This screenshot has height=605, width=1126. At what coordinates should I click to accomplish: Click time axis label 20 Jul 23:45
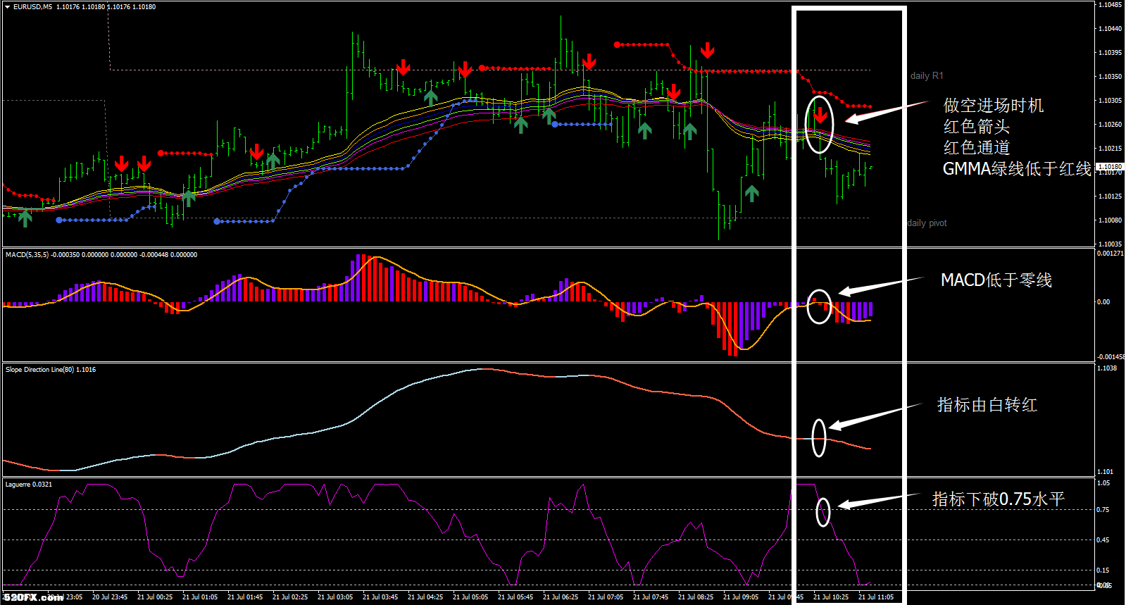[x=110, y=597]
